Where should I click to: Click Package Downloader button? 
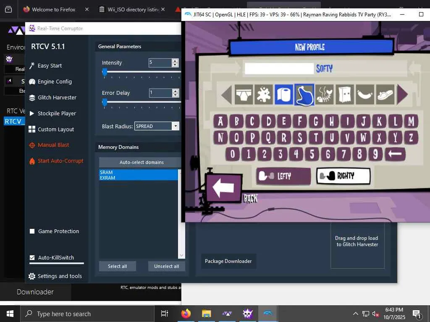[228, 261]
